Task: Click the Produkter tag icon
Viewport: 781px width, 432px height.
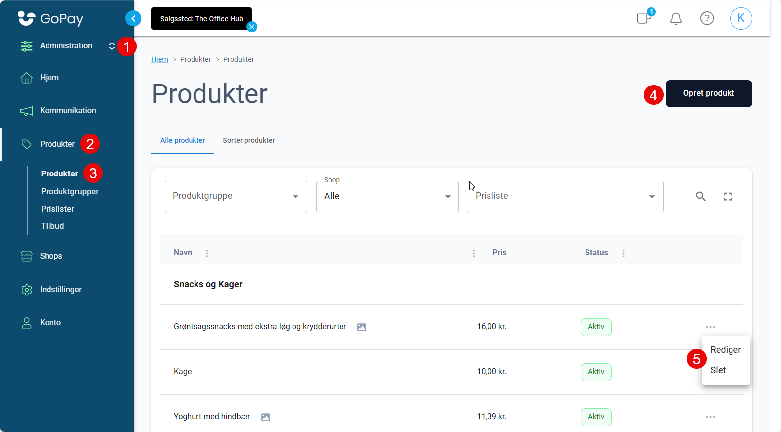Action: click(27, 144)
